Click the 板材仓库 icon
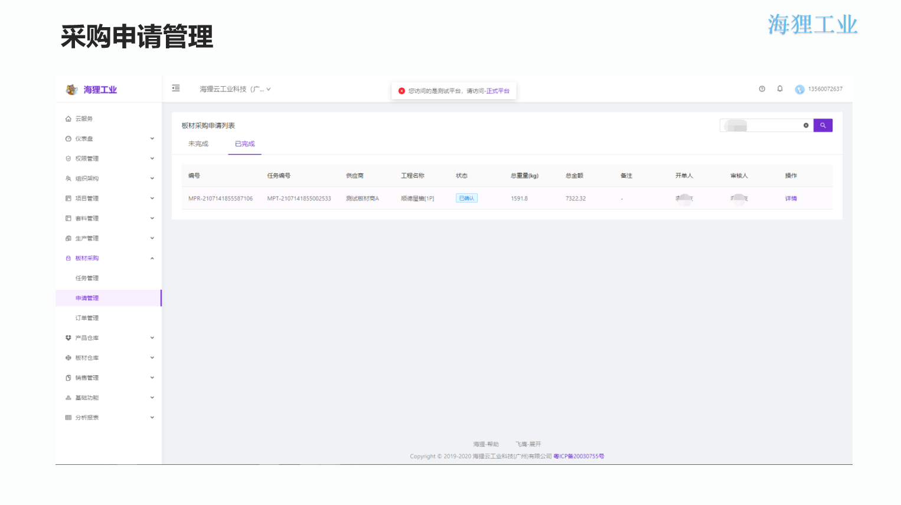Screen dimensions: 901x505 [x=68, y=358]
